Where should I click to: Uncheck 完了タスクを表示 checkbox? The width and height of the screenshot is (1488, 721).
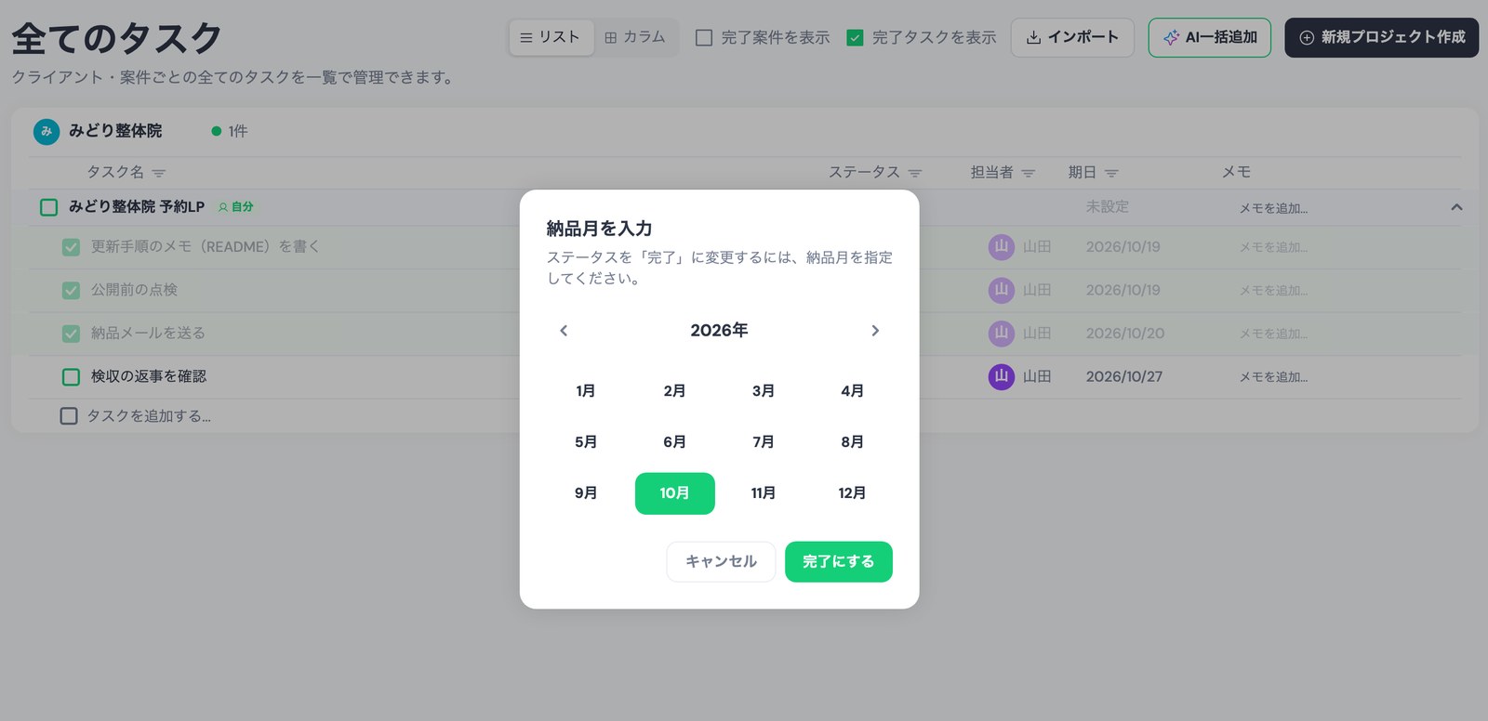[855, 37]
